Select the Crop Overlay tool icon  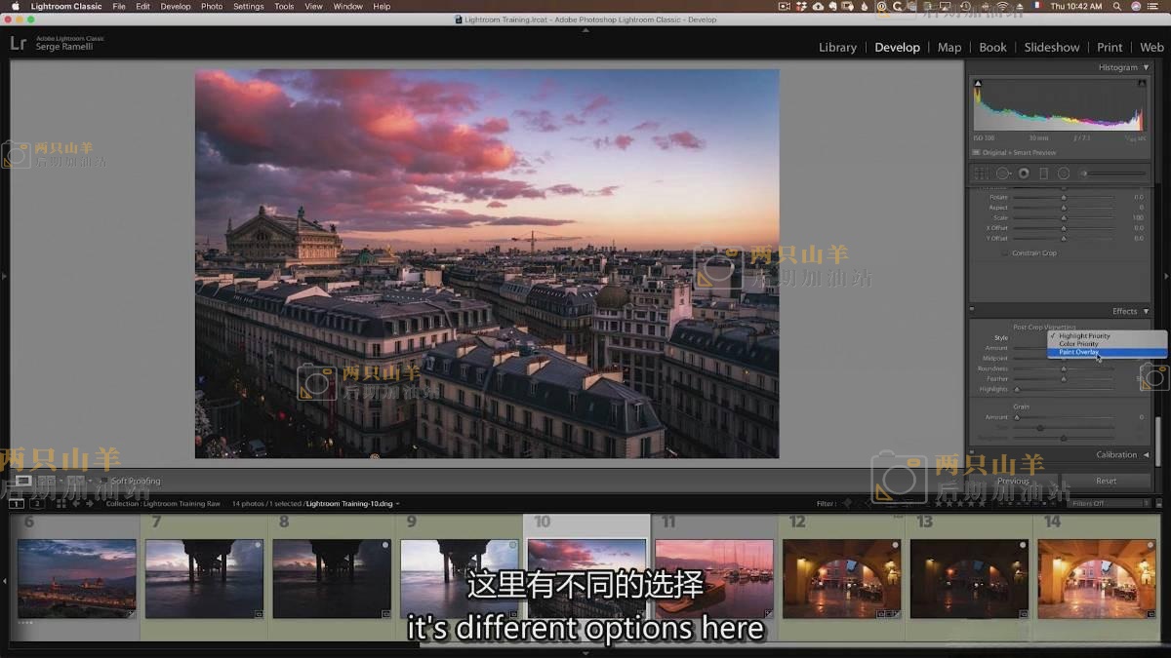coord(981,174)
